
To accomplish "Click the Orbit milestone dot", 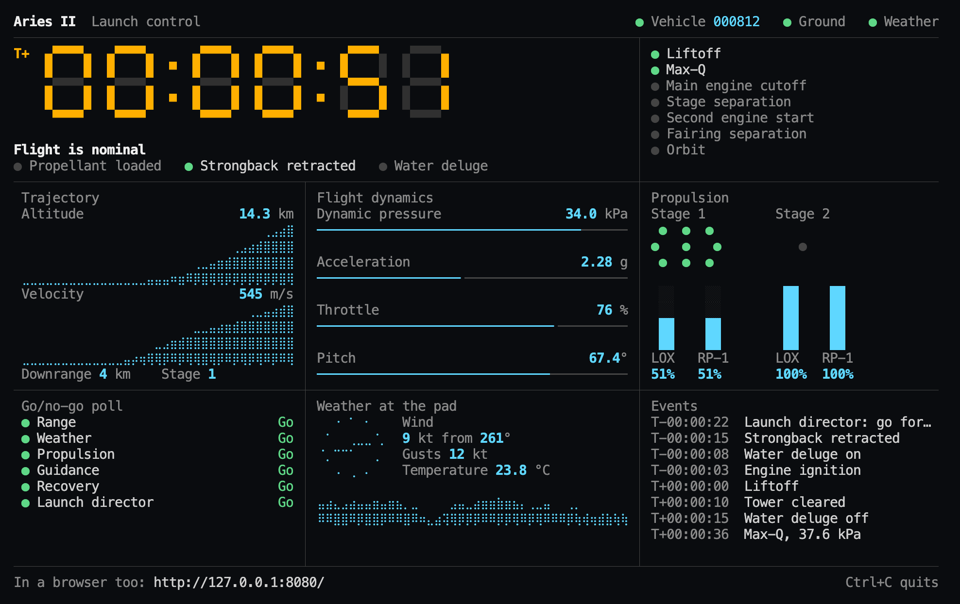I will (655, 151).
